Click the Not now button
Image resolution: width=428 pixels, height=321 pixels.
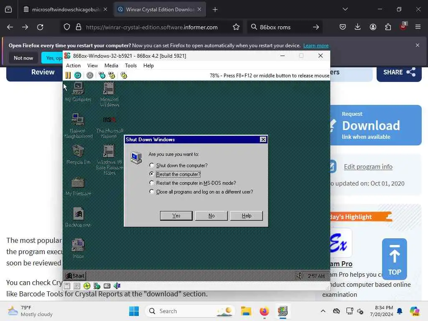tap(23, 58)
